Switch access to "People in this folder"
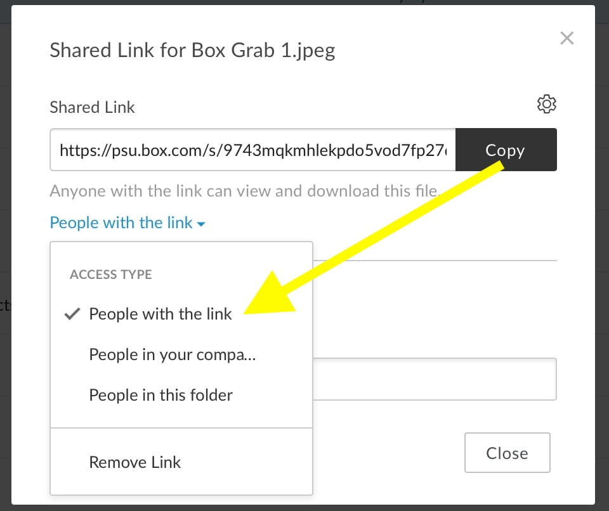The width and height of the screenshot is (609, 511). coord(161,396)
